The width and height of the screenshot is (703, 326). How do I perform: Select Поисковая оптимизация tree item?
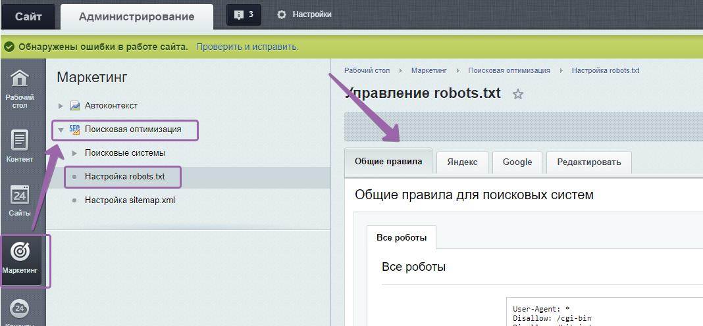click(x=133, y=129)
